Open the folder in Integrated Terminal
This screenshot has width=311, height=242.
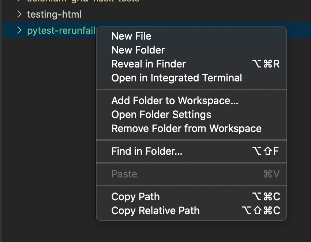pyautogui.click(x=177, y=78)
